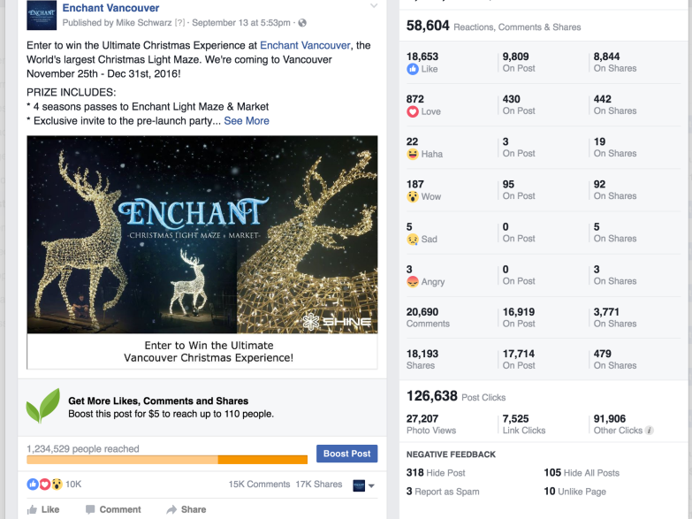Click the Sad emoji icon in stats
The width and height of the screenshot is (692, 519).
point(413,240)
